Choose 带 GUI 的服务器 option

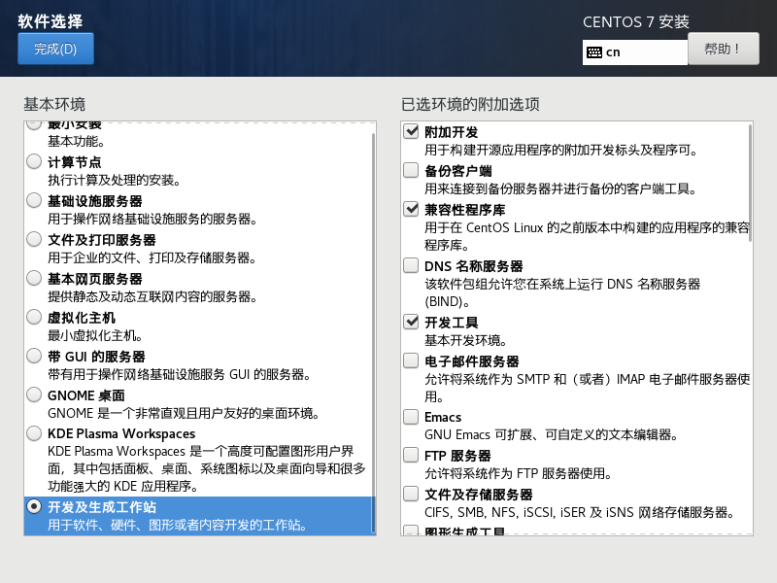(x=34, y=356)
